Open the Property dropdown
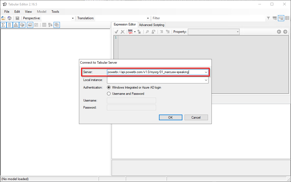 coord(238,32)
